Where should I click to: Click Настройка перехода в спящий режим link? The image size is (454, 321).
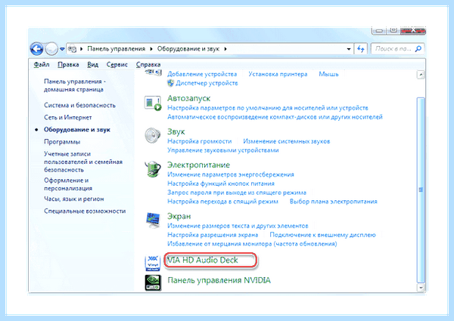point(222,202)
